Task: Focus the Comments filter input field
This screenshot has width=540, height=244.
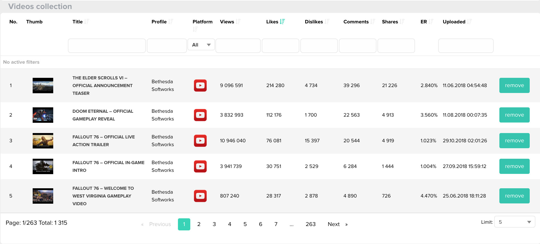Action: pos(358,46)
